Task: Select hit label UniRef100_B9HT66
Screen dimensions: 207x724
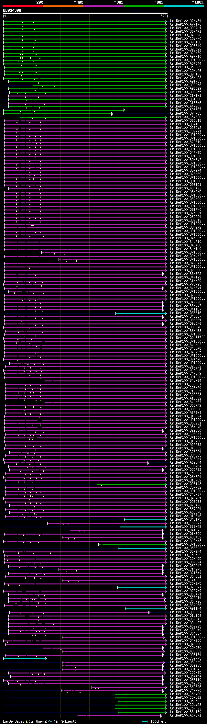Action: coord(186,42)
